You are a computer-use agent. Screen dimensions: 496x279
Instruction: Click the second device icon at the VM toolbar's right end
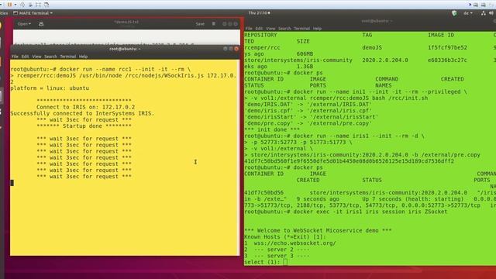point(483,5)
